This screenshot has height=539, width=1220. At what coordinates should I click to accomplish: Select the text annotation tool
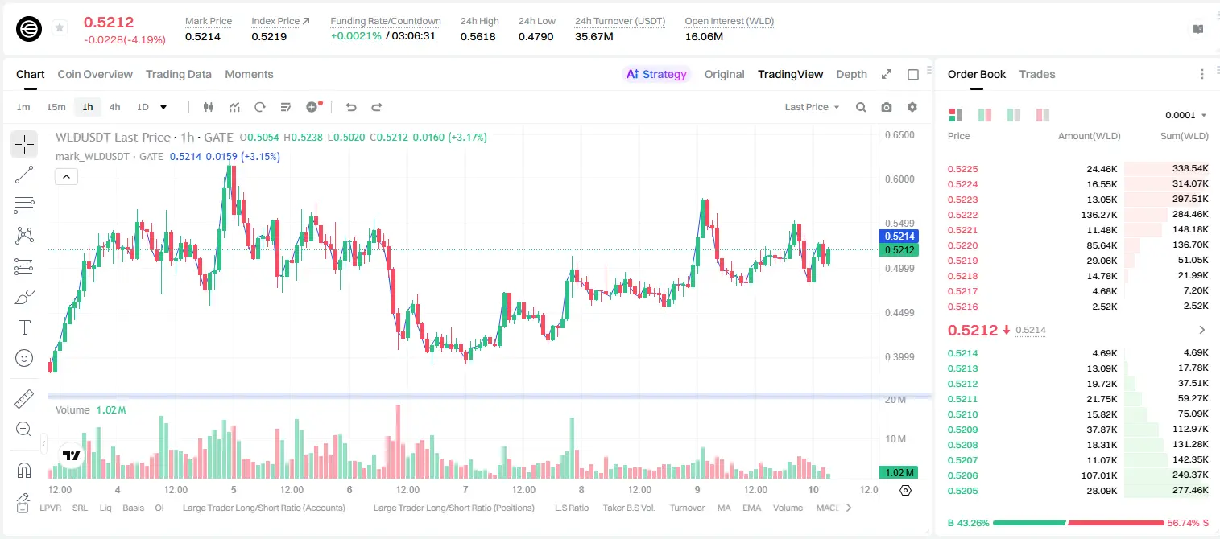click(24, 327)
